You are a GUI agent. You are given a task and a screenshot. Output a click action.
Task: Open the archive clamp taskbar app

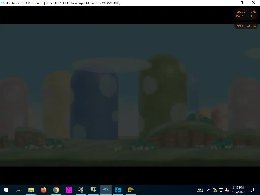tap(93, 190)
